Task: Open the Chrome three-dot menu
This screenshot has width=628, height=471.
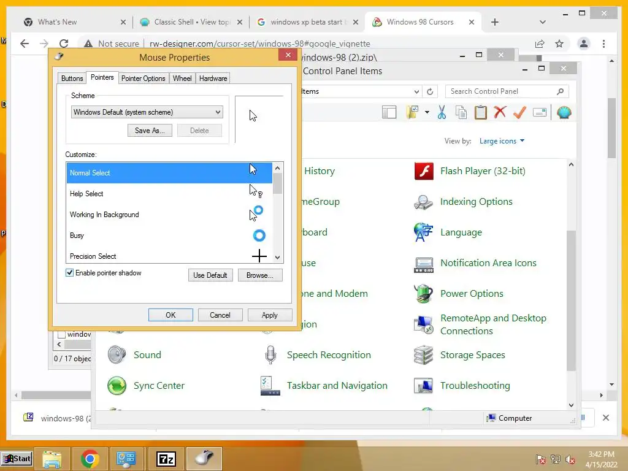Action: [603, 44]
